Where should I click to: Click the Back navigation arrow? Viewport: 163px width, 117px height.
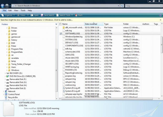2,6
